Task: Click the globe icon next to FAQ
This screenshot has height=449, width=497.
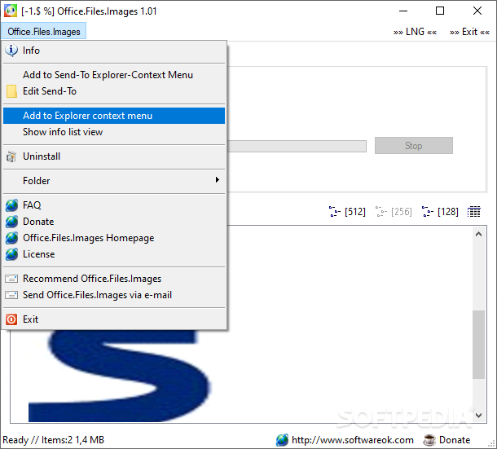Action: (x=11, y=205)
